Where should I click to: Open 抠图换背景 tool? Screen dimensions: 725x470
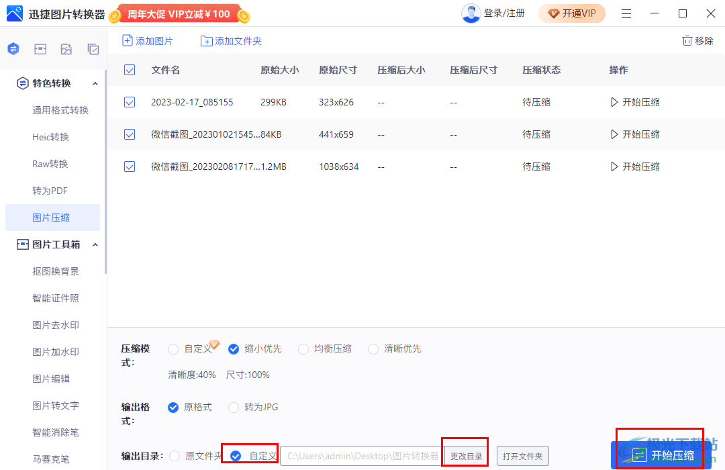pos(56,271)
